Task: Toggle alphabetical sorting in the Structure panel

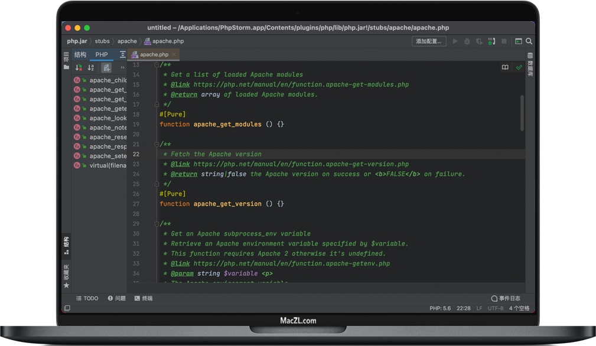Action: coord(90,67)
